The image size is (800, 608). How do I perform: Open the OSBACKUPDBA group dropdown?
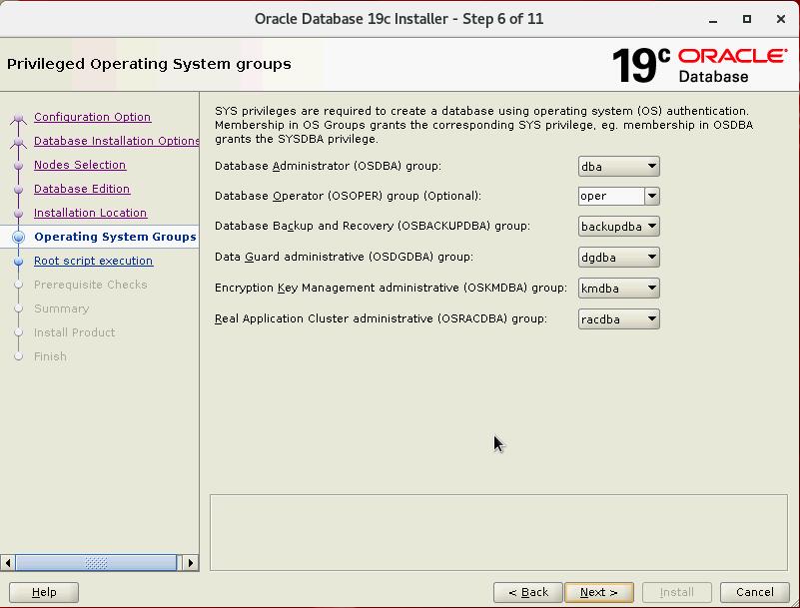click(x=618, y=227)
